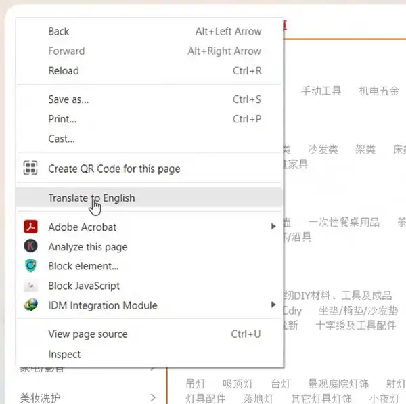Expand the Adobe Acrobat submenu arrow

tap(273, 227)
